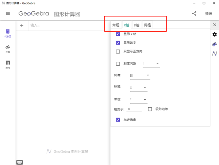The width and height of the screenshot is (219, 165).
Task: Click the share icon
Action: (x=194, y=14)
